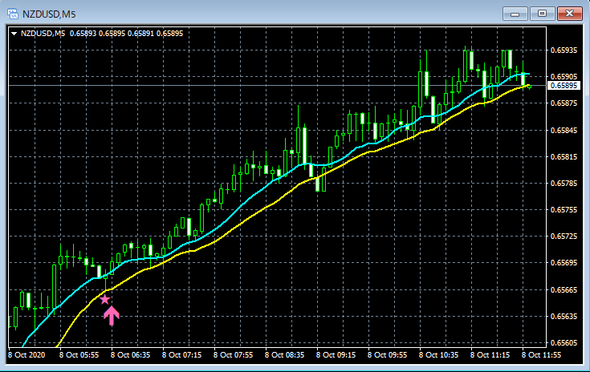This screenshot has height=372, width=590.
Task: Close the NZDUSD,M5 chart window
Action: pyautogui.click(x=570, y=14)
